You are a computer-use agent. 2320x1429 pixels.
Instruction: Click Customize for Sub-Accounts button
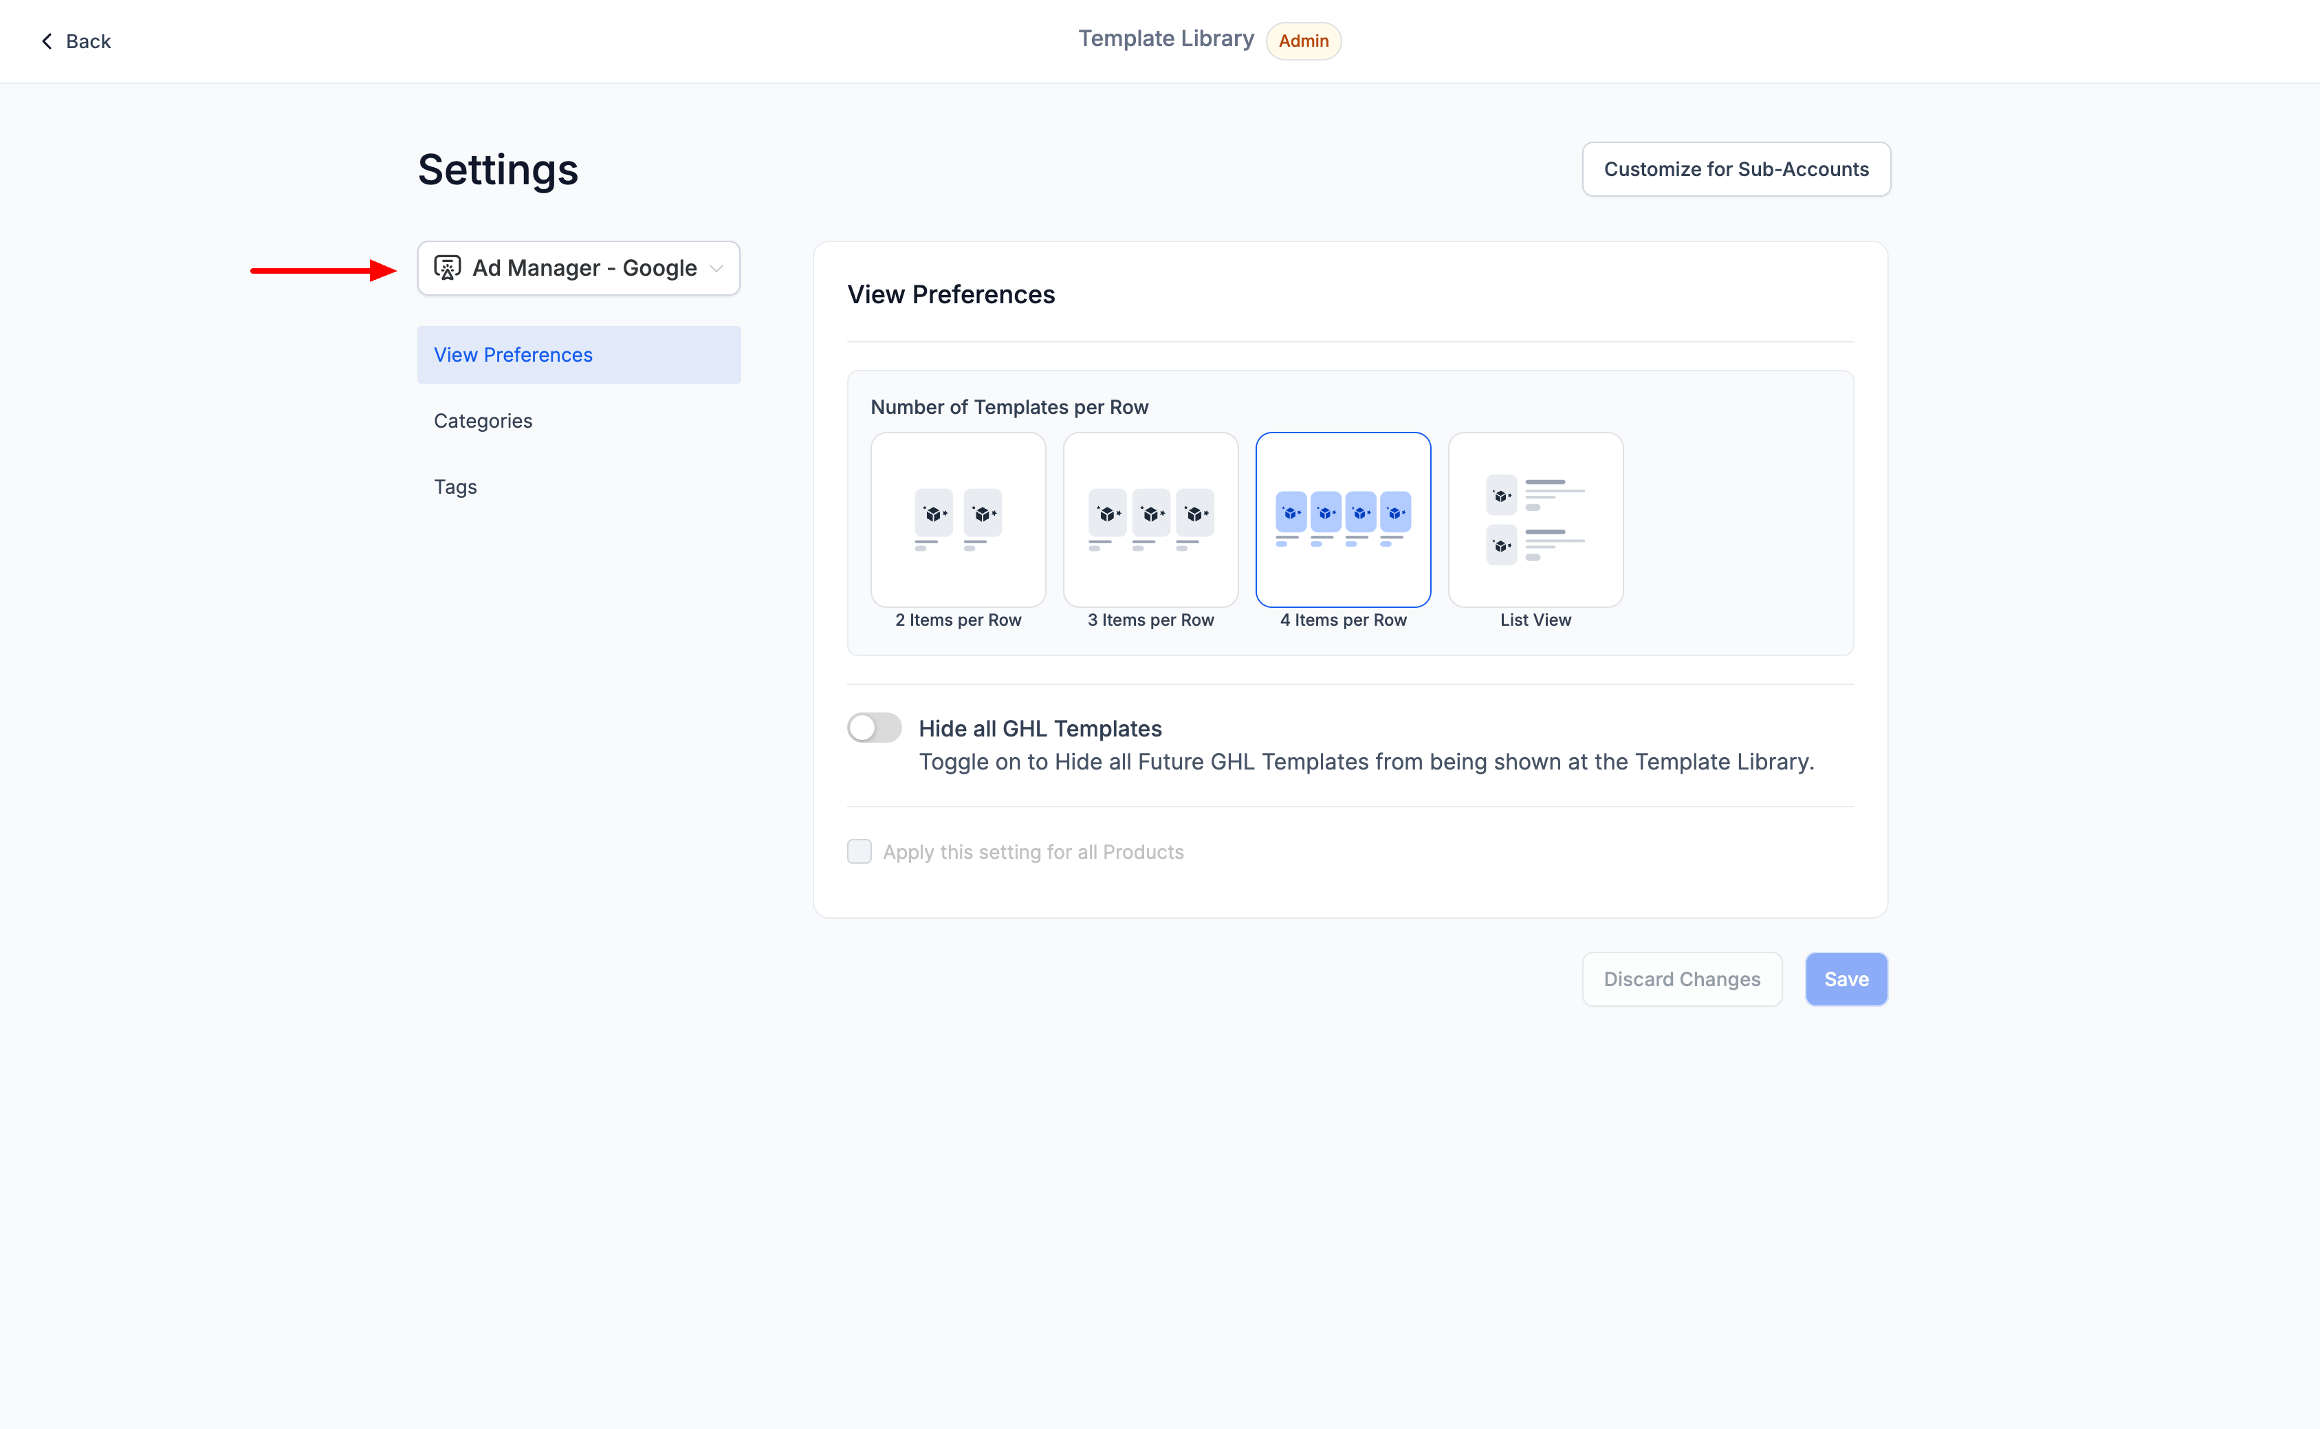tap(1735, 169)
